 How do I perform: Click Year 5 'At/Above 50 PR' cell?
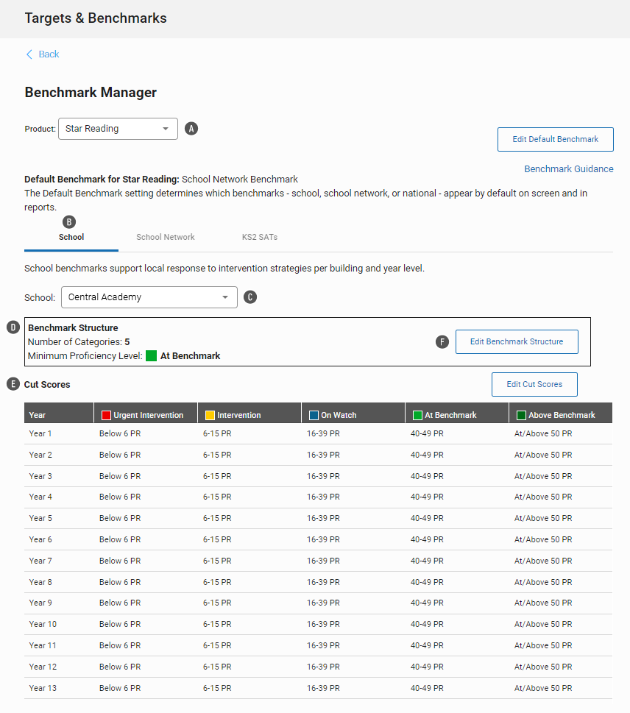(x=543, y=519)
